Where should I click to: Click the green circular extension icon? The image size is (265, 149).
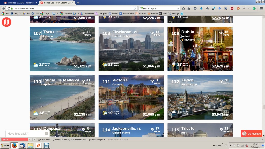[x=254, y=9]
